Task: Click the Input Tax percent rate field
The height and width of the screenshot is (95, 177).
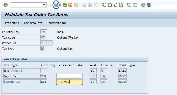Action: click(x=69, y=76)
